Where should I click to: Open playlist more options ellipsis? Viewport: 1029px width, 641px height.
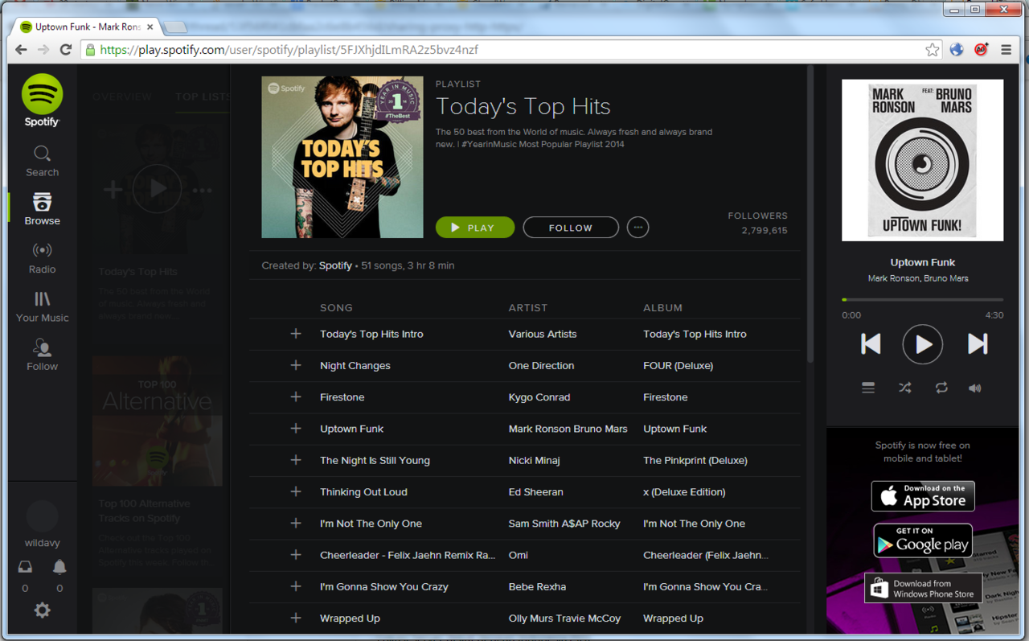click(x=637, y=228)
